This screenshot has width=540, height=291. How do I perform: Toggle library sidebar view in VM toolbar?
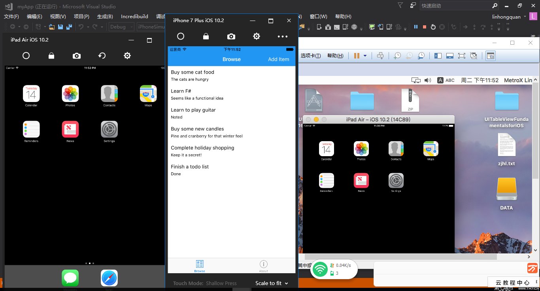(438, 56)
